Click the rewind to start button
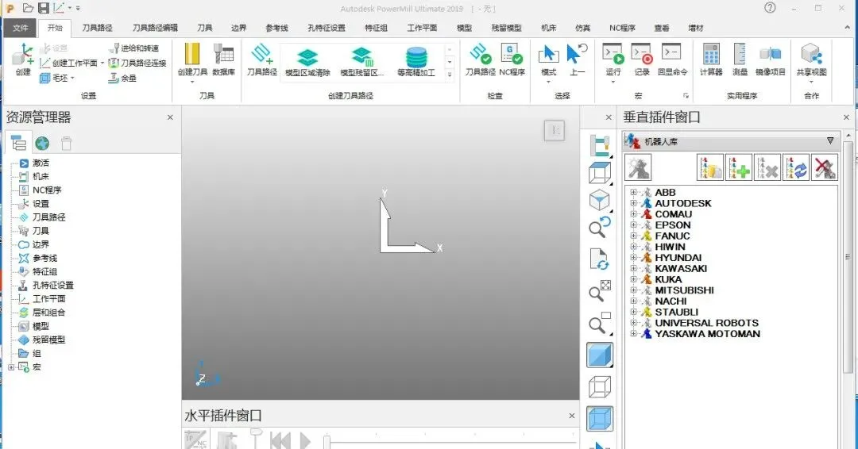858x449 pixels. click(x=280, y=440)
